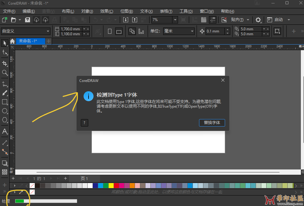The width and height of the screenshot is (304, 206).
Task: Click the 启动 workspace button
Action: (x=275, y=20)
